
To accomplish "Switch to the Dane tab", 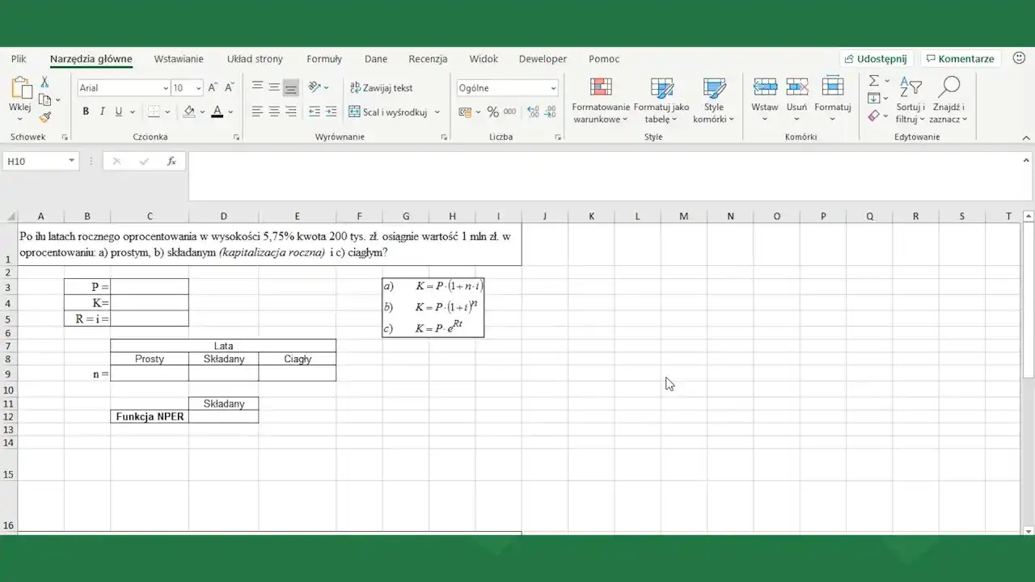I will point(376,59).
